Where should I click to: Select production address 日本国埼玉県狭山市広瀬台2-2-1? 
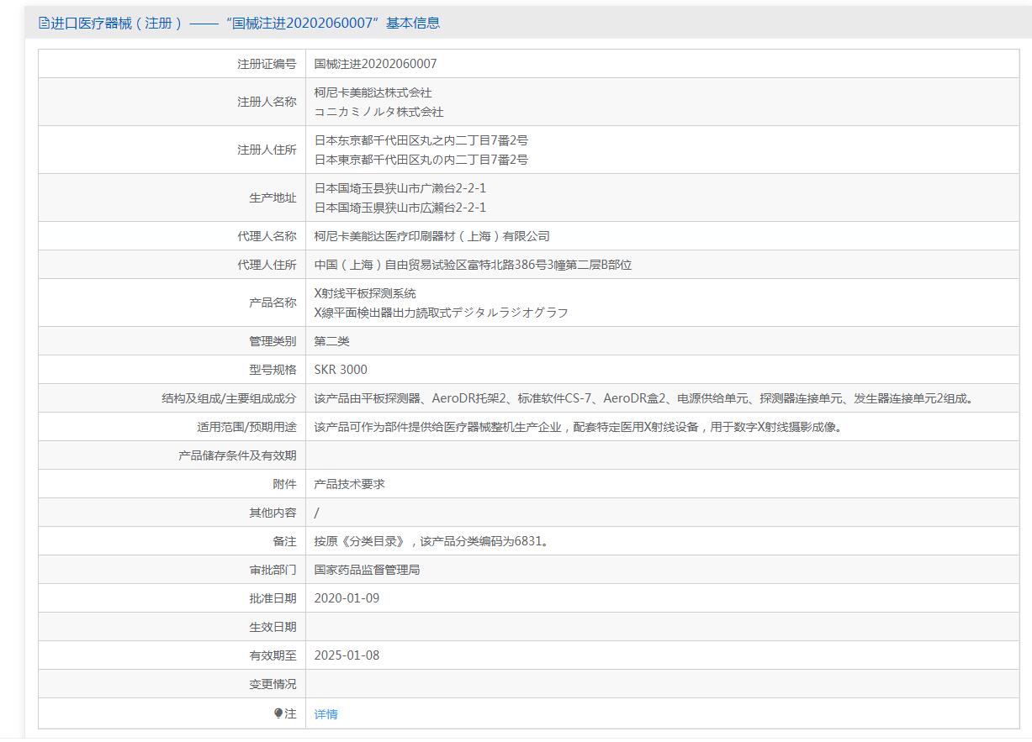400,208
